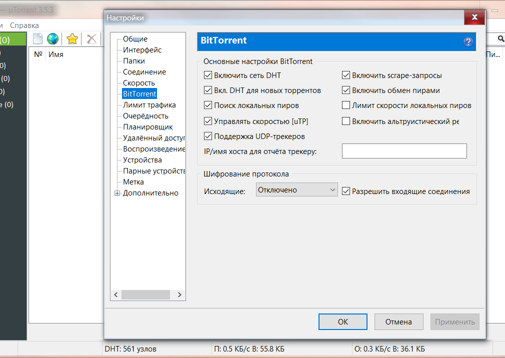Select Интерфейс in the settings tree
The image size is (505, 358).
[x=142, y=50]
